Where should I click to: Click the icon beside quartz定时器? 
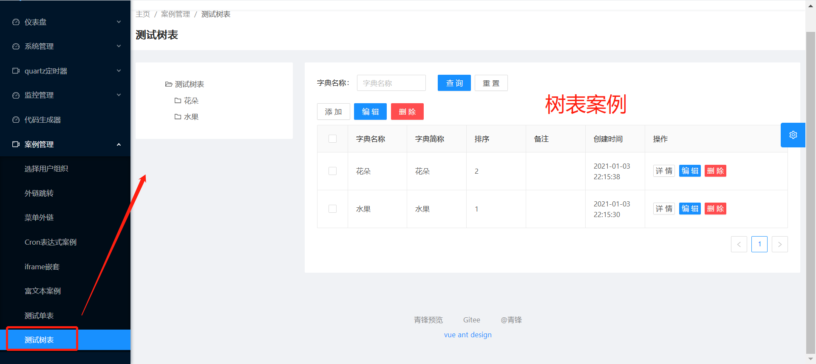pos(16,71)
